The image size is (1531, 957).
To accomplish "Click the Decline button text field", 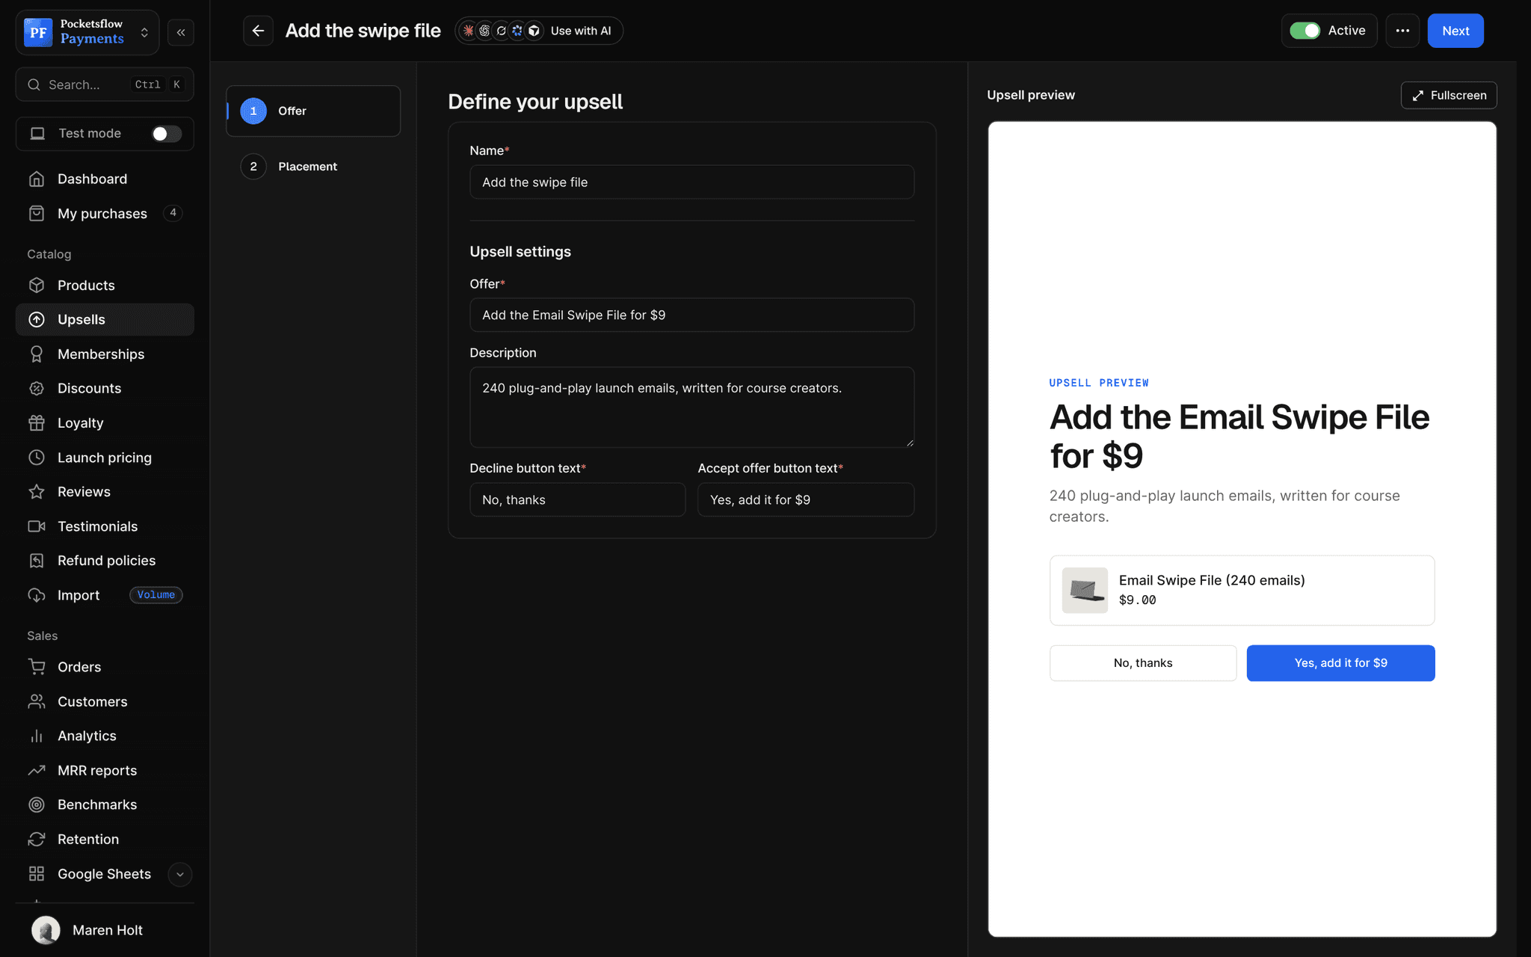I will point(577,499).
